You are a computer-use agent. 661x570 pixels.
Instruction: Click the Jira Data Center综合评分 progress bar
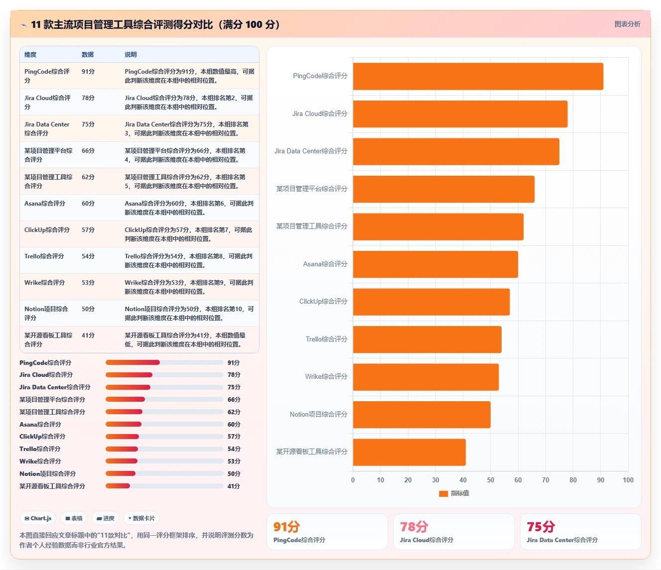[x=164, y=387]
